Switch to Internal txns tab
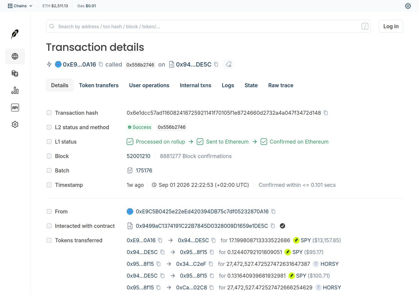This screenshot has height=295, width=419. click(195, 85)
